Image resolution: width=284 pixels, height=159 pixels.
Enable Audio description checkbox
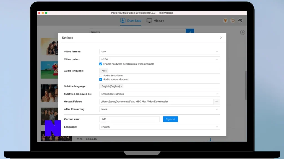[100, 76]
